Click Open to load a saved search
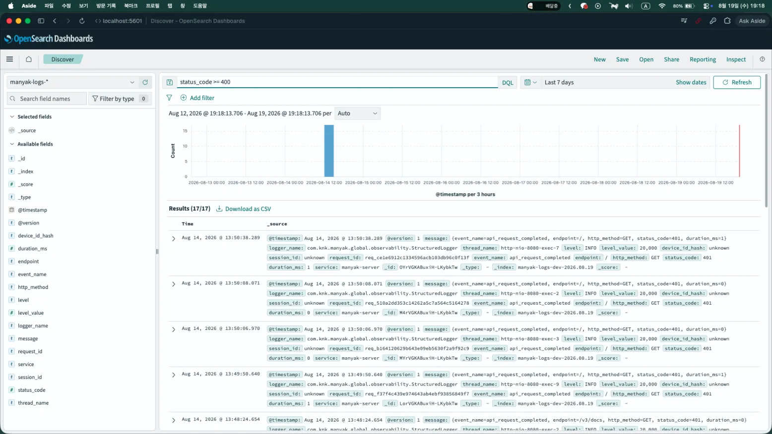Image resolution: width=772 pixels, height=434 pixels. pyautogui.click(x=646, y=59)
